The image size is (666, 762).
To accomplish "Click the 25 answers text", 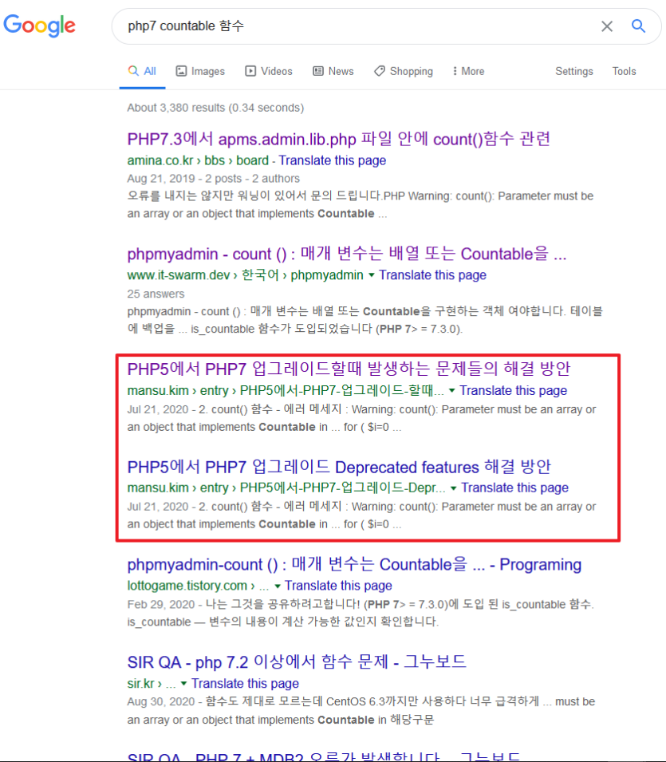I will 156,294.
